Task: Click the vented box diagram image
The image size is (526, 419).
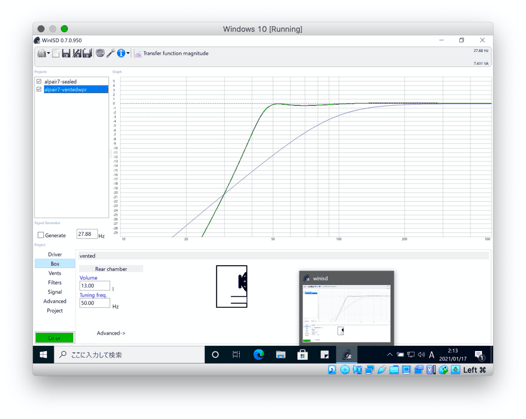Action: 232,287
